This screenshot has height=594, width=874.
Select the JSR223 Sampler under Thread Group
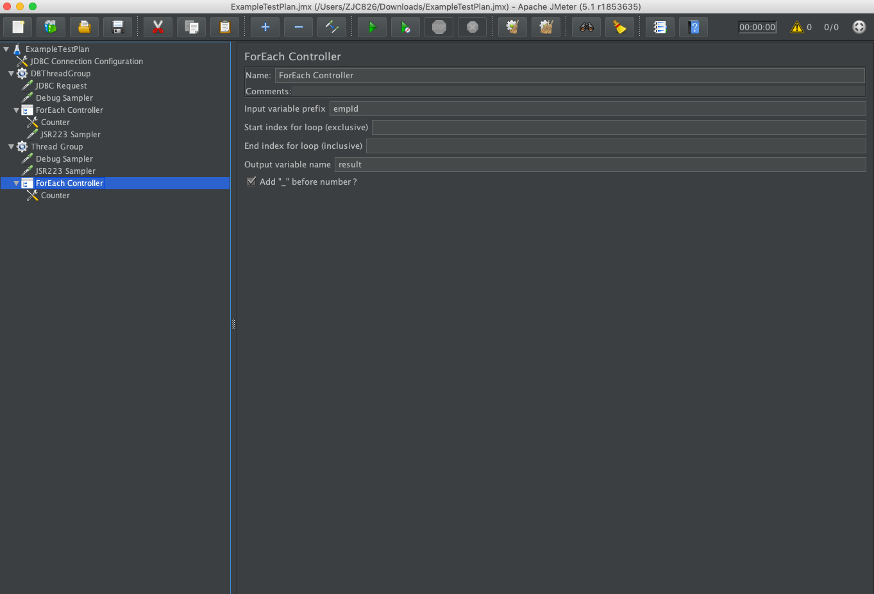pyautogui.click(x=65, y=171)
